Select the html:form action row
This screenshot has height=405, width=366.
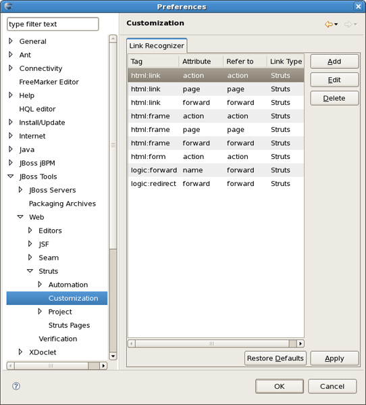tap(216, 157)
